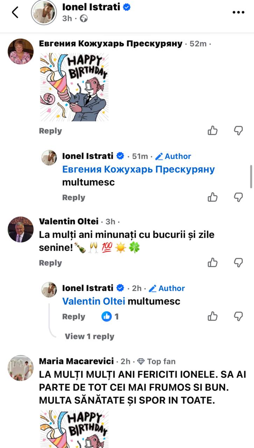This screenshot has height=448, width=254.
Task: Reply to Valentin Oltei's comment
Action: tap(50, 263)
